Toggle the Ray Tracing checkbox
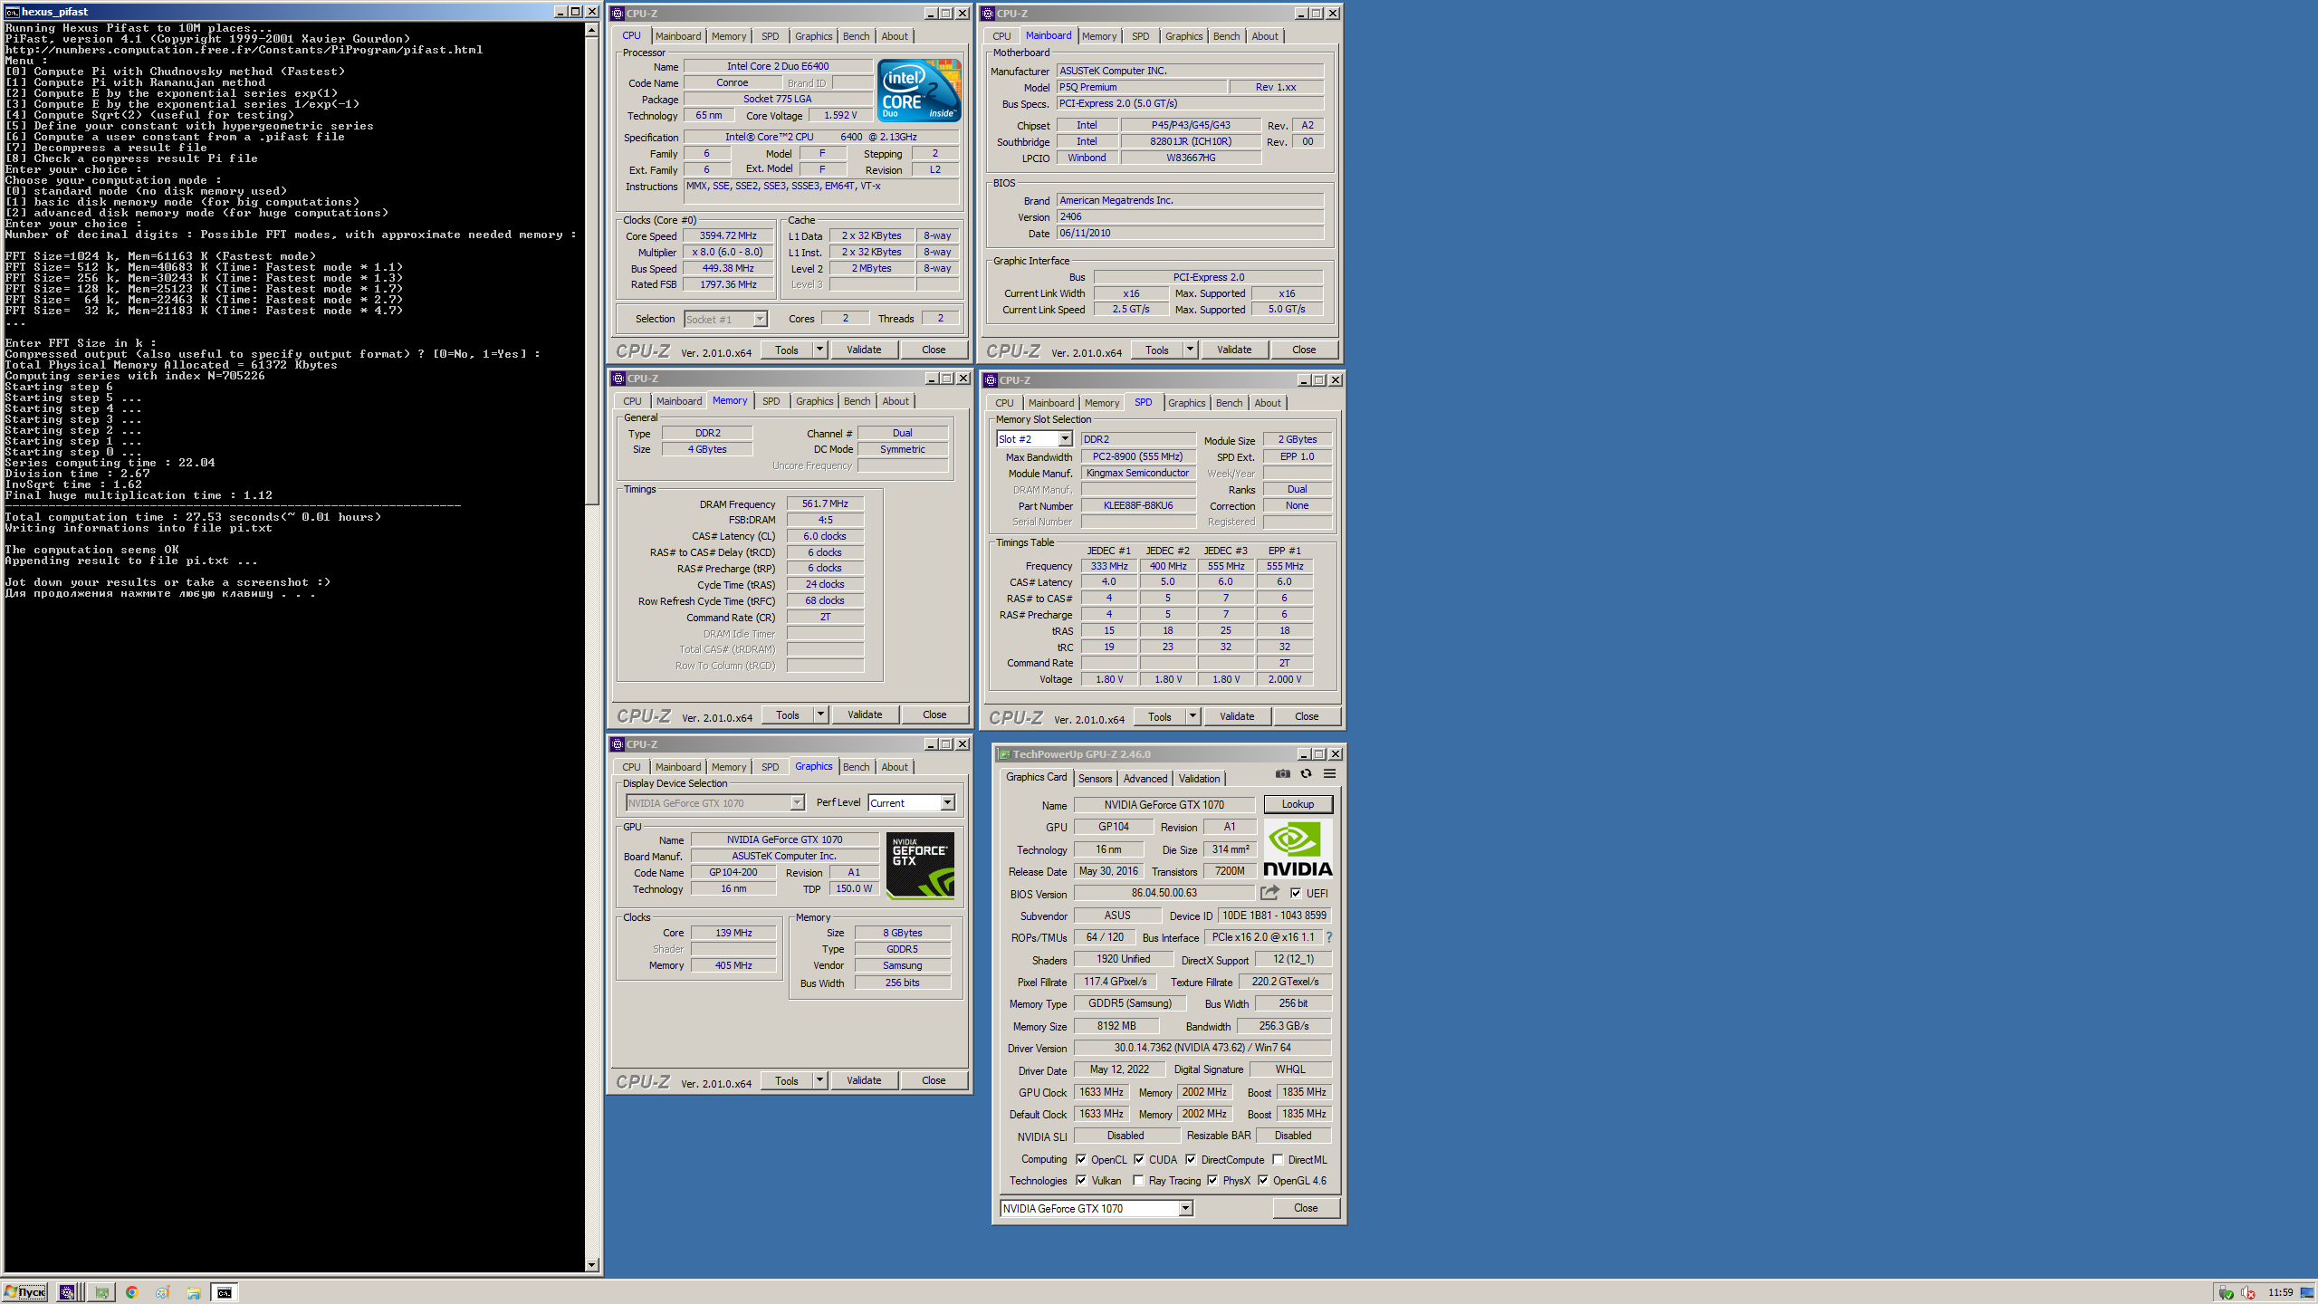This screenshot has height=1304, width=2318. [1139, 1180]
